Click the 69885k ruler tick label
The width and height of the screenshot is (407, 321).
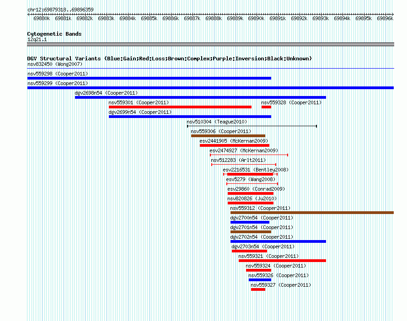coord(149,18)
